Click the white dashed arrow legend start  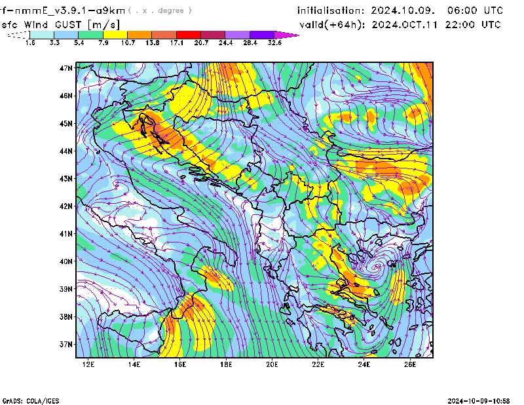[x=18, y=35]
